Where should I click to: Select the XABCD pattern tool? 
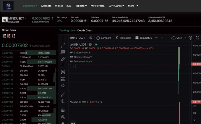click(63, 72)
